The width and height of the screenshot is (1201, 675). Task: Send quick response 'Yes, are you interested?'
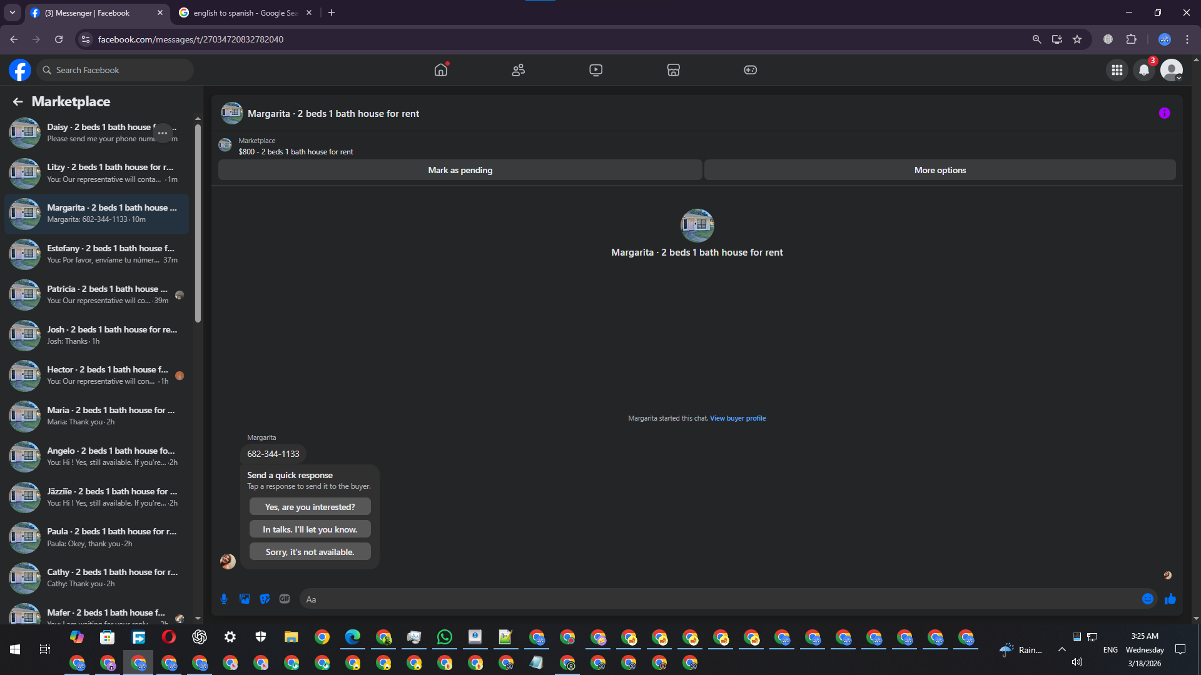click(x=310, y=507)
